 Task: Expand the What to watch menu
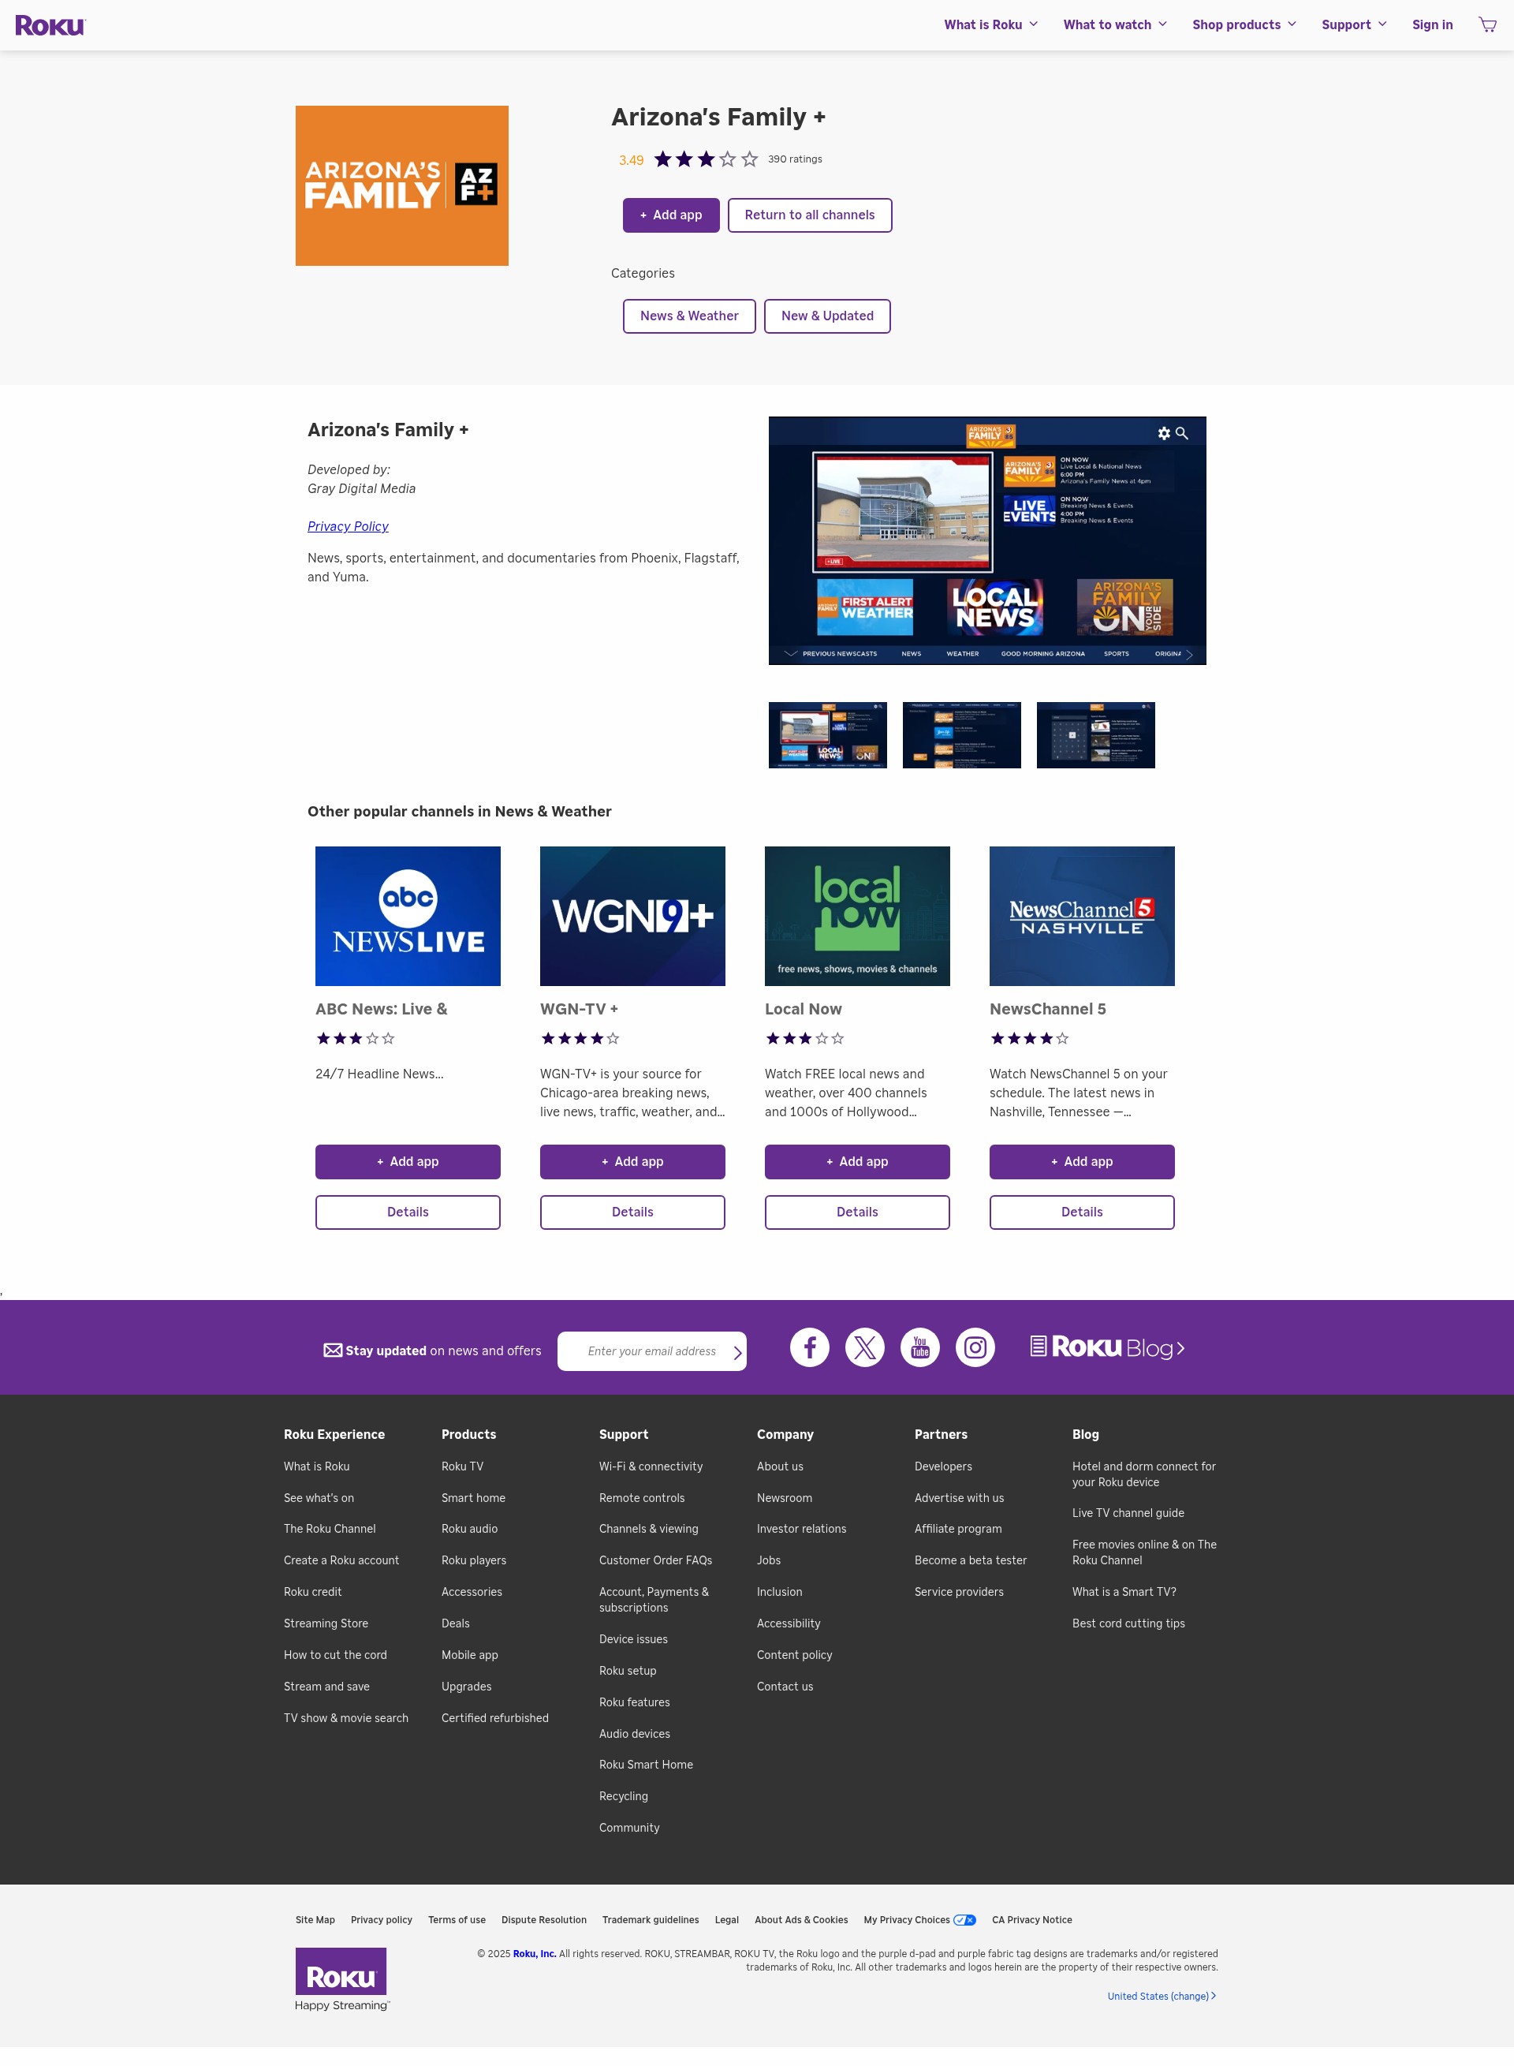click(1115, 24)
